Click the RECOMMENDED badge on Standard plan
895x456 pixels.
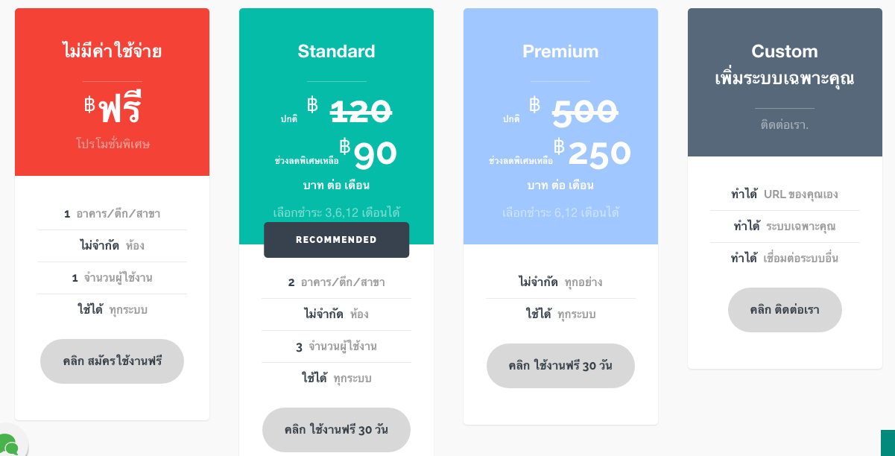(x=336, y=240)
